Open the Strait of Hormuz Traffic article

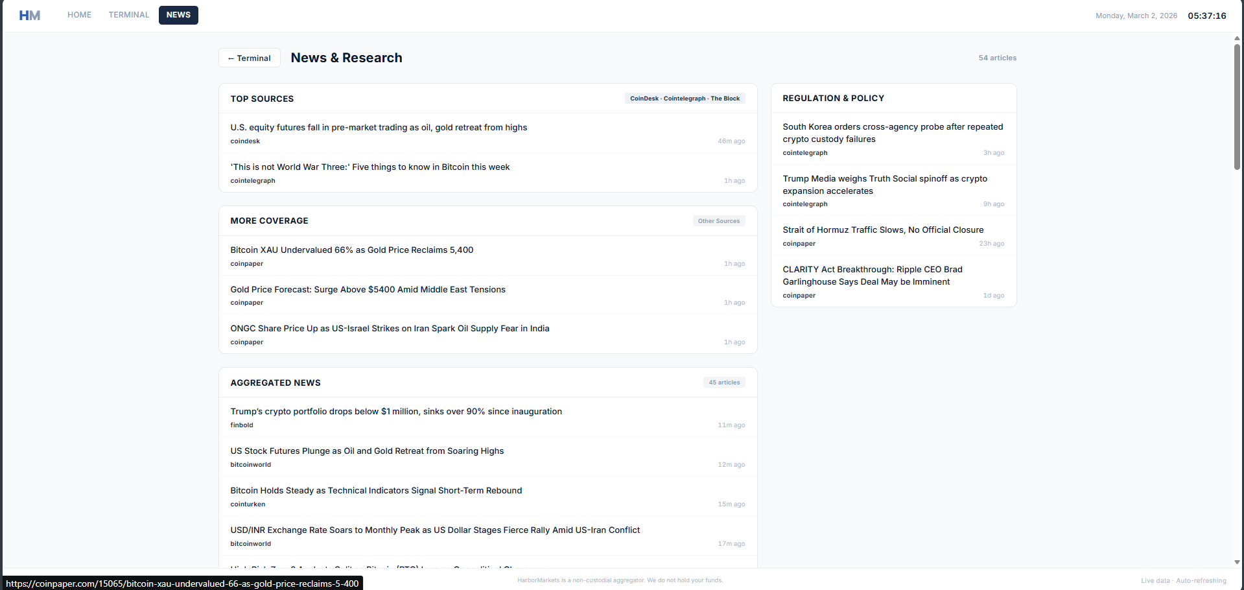(883, 230)
